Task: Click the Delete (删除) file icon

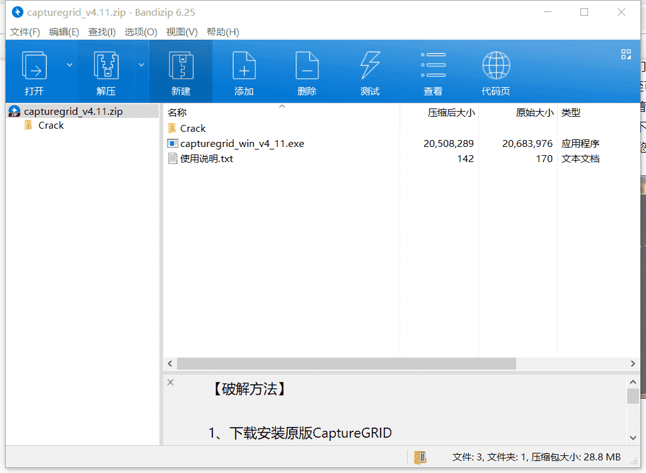Action: coord(307,66)
